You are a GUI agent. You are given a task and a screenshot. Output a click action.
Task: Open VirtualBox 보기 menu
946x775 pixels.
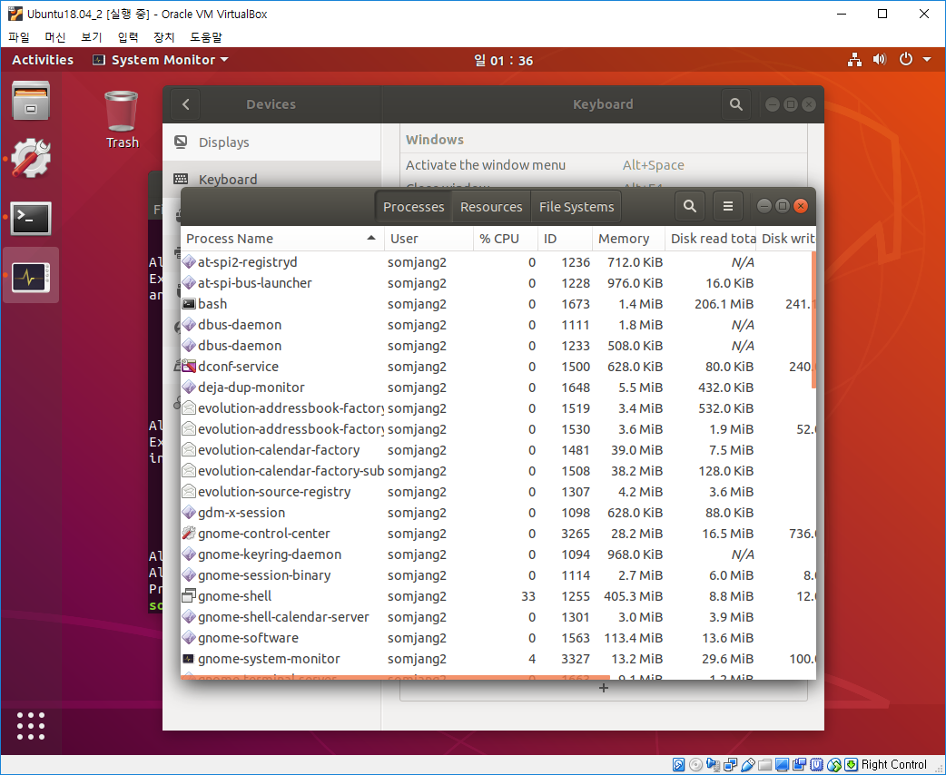pyautogui.click(x=91, y=37)
